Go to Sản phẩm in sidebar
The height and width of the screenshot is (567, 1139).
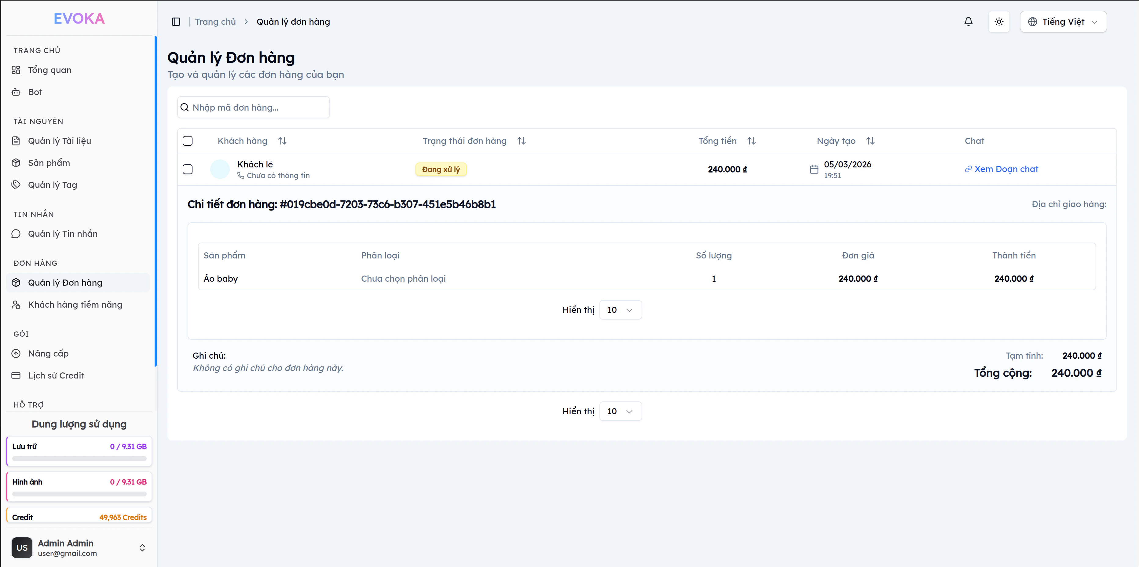[49, 163]
